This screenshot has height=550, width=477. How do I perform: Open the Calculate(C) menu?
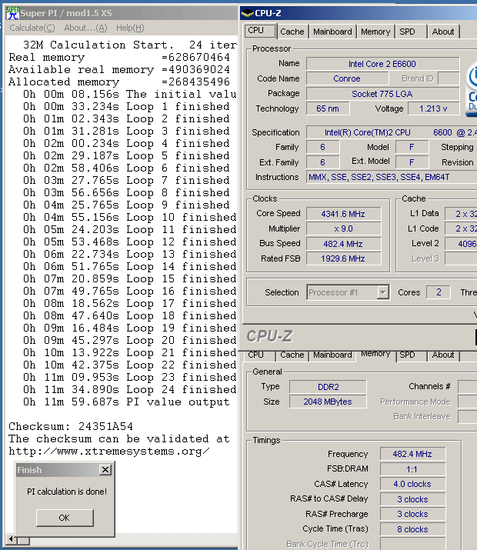(32, 28)
